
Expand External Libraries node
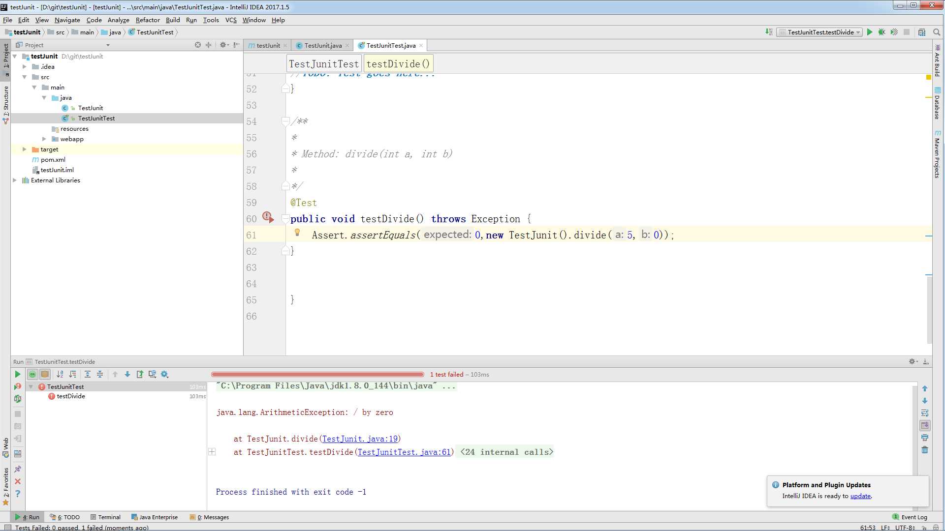point(15,180)
